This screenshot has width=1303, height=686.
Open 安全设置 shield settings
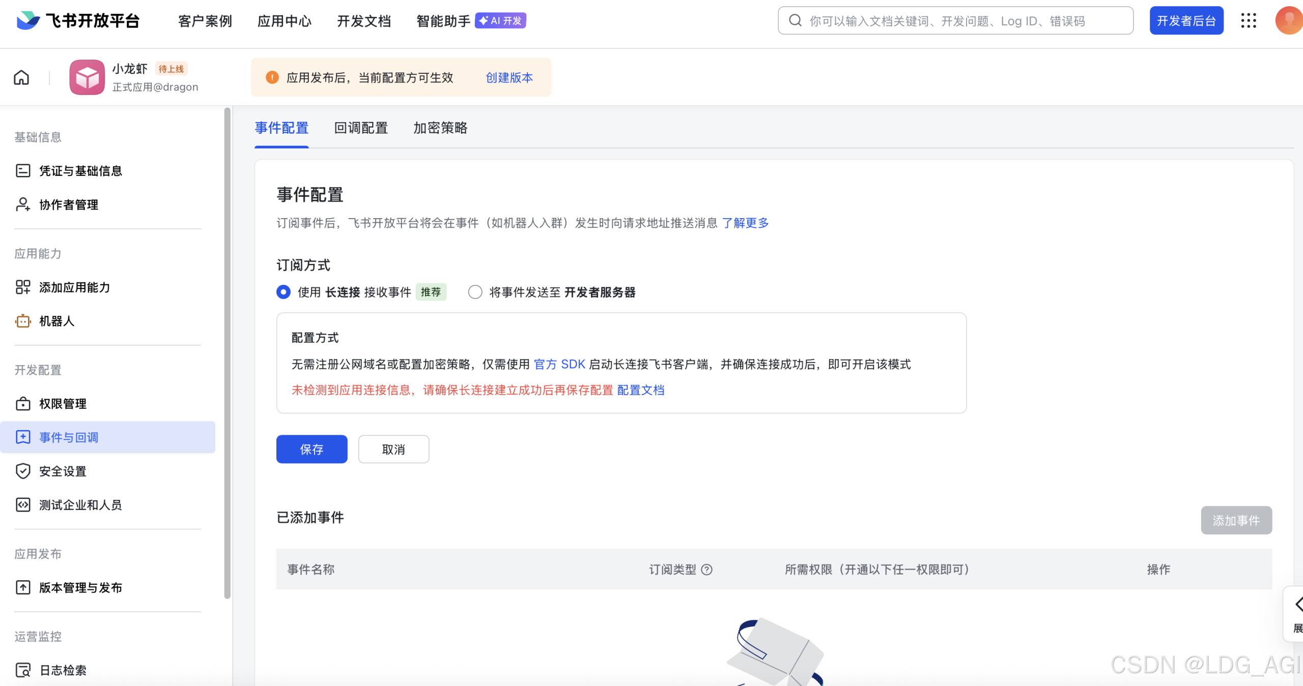click(63, 471)
